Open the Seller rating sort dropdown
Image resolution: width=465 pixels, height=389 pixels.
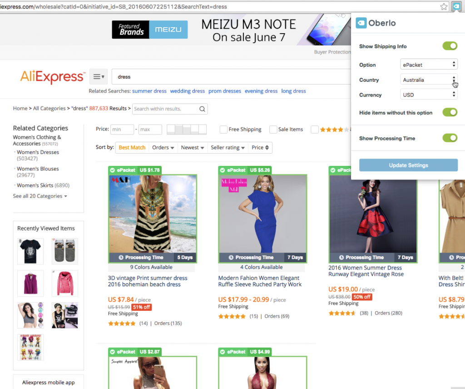pyautogui.click(x=228, y=148)
